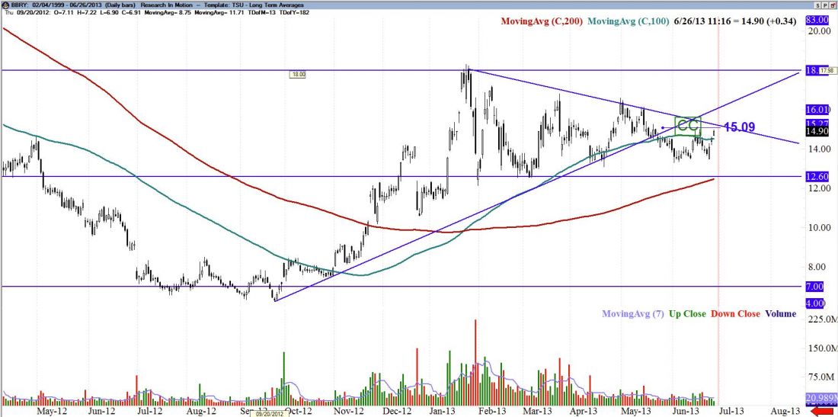Click the green CC box annotation

[x=688, y=127]
